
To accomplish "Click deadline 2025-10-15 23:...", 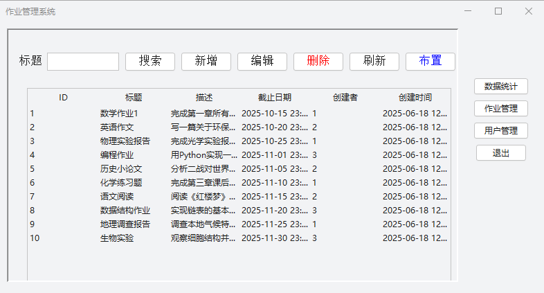I will 275,114.
